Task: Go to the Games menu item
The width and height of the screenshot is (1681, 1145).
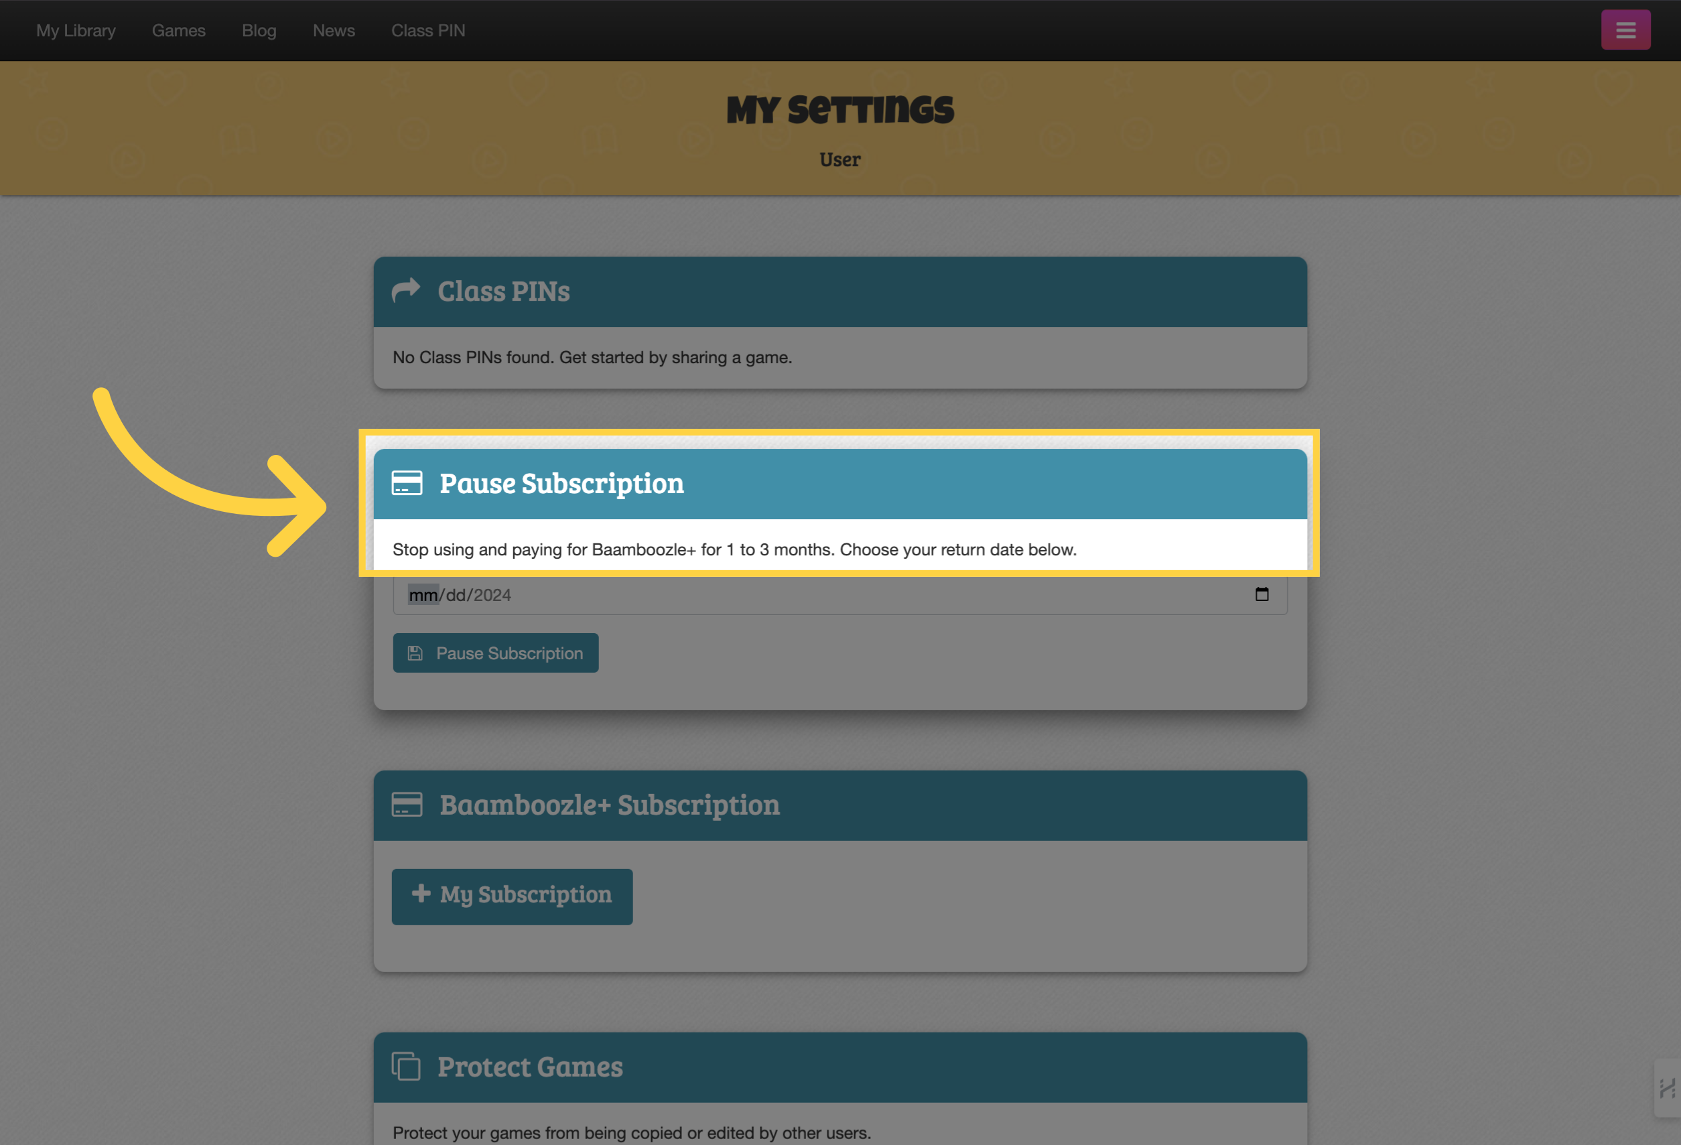Action: (179, 30)
